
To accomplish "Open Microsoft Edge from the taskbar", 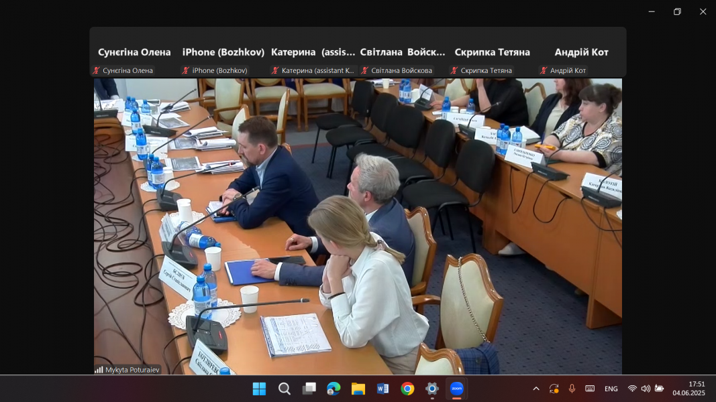I will coord(334,389).
